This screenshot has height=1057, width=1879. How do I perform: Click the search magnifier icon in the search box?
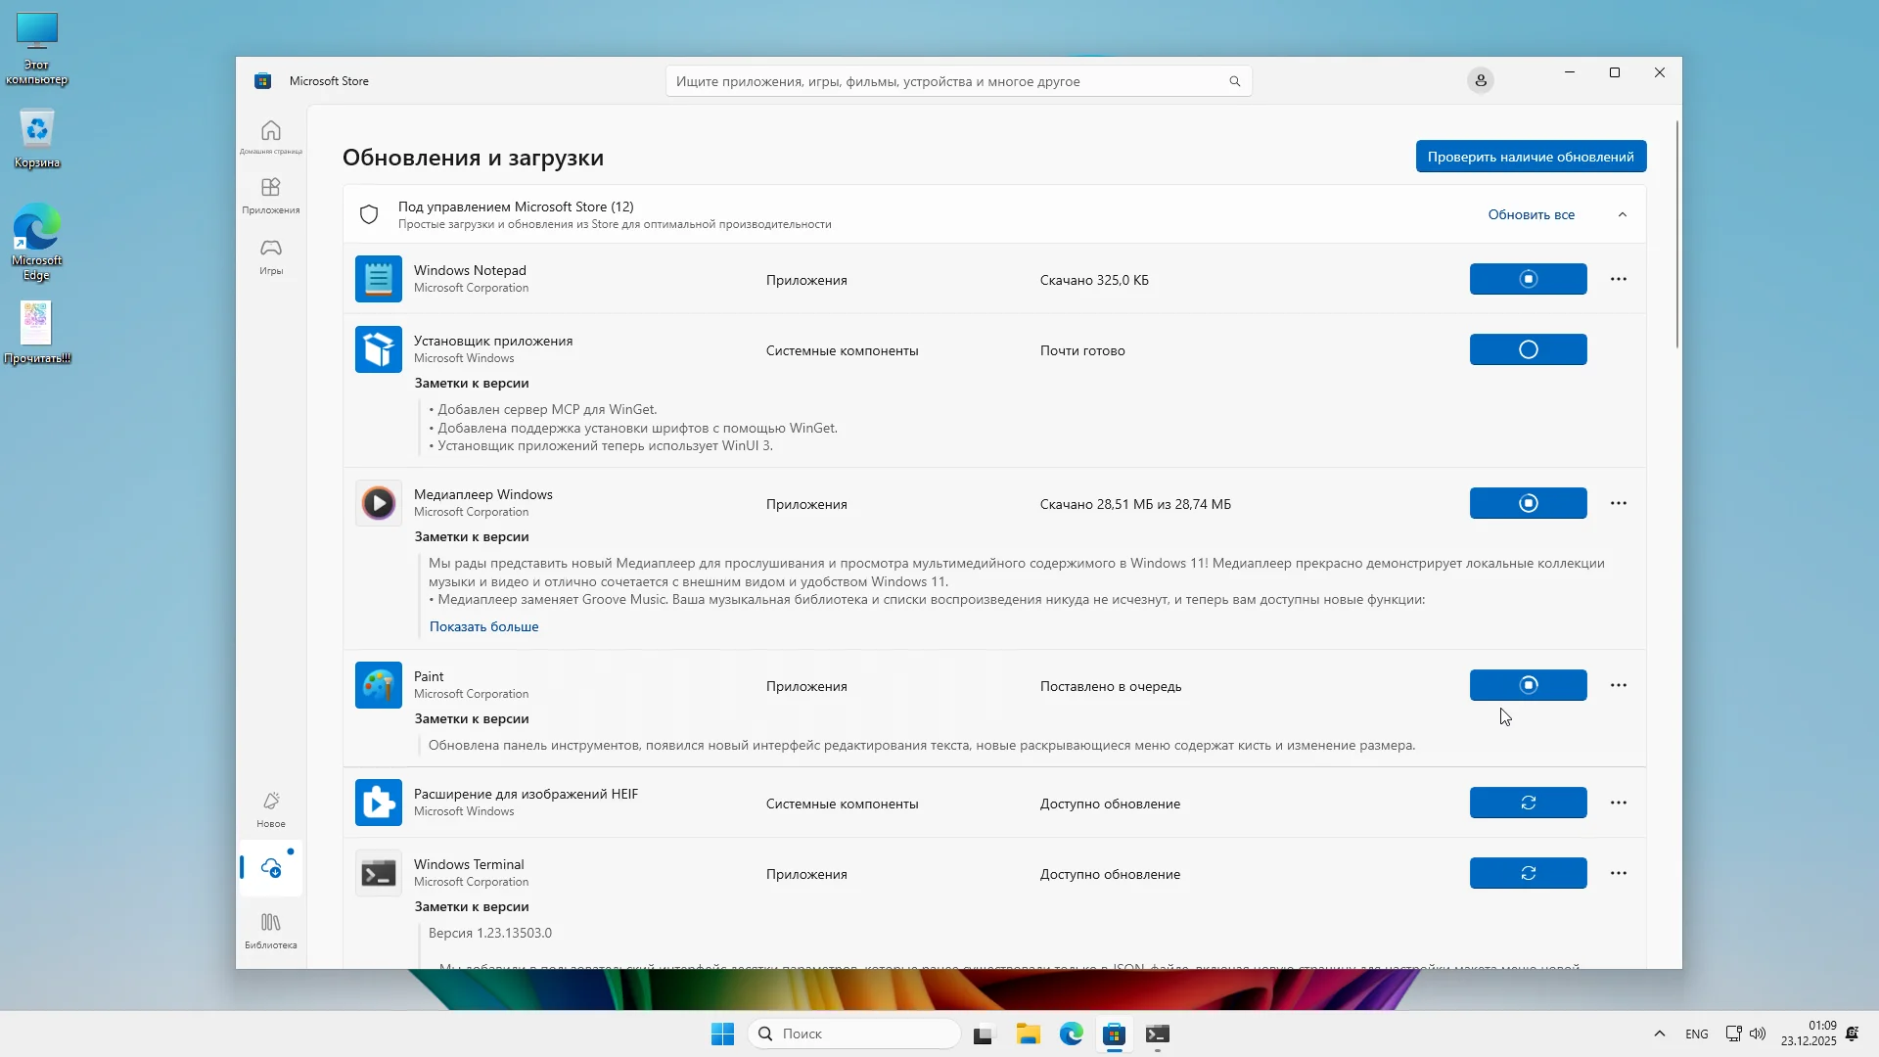1234,81
